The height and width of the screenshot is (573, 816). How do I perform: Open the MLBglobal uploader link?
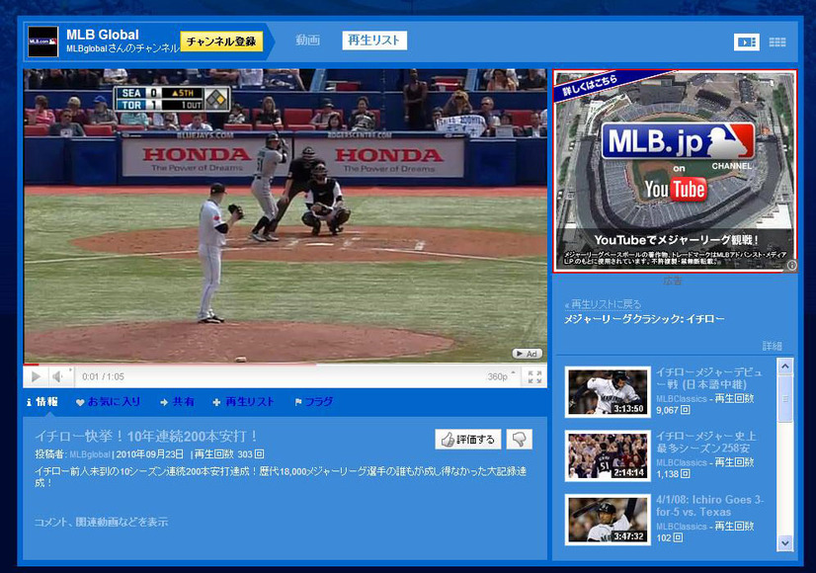[90, 454]
